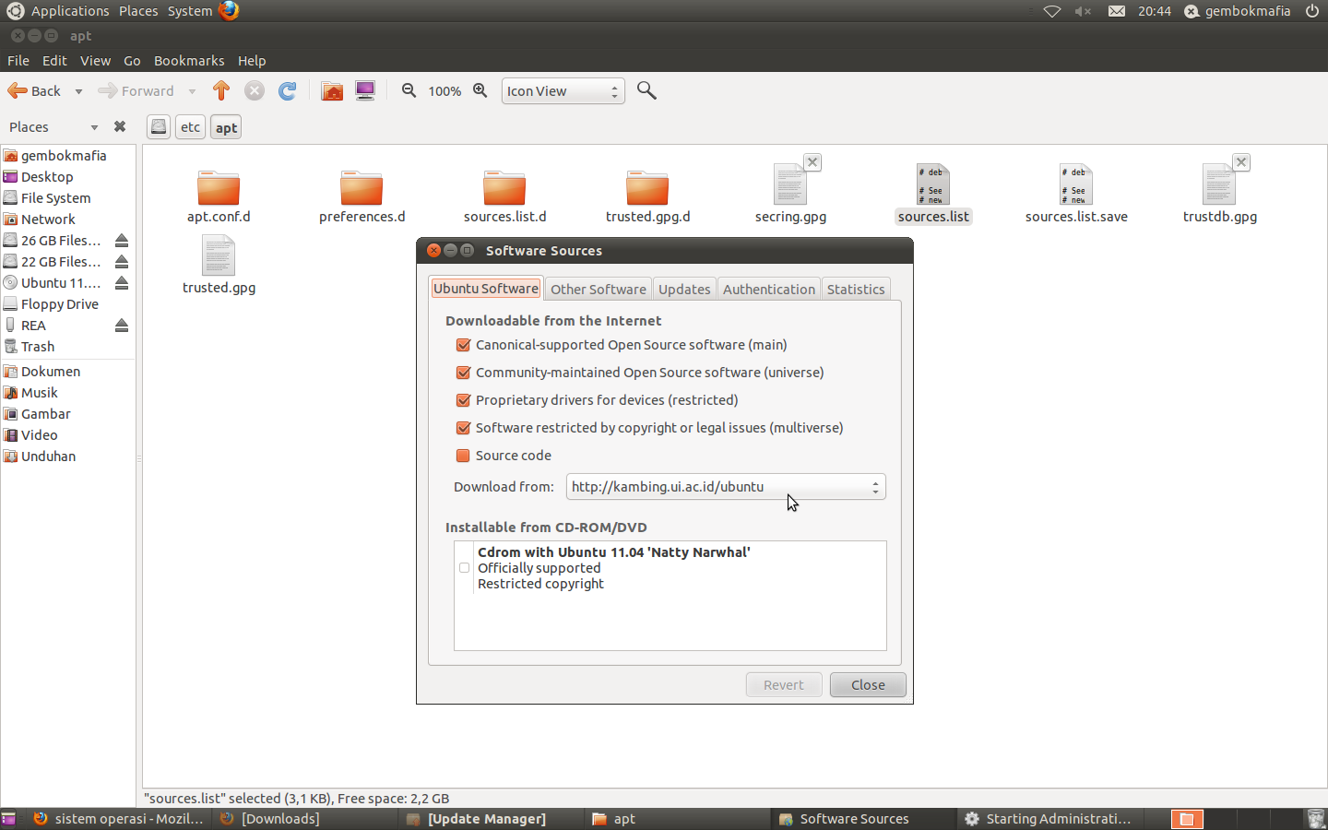Open the Computer toolbar icon
Viewport: 1328px width, 830px height.
click(x=365, y=90)
